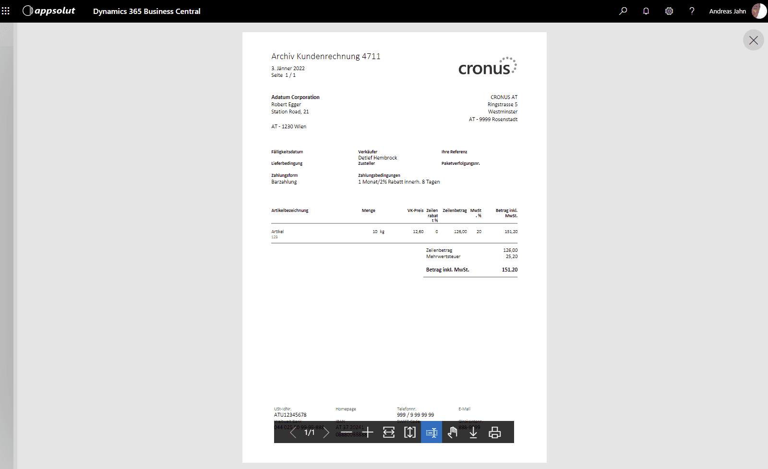Close the invoice preview with X
Viewport: 768px width, 469px height.
click(754, 40)
